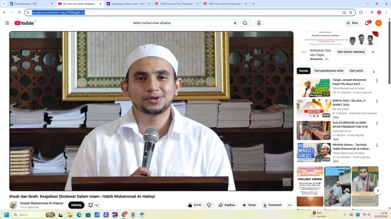The height and width of the screenshot is (219, 391).
Task: Open Berita Pagi video thumbnail
Action: tap(314, 108)
